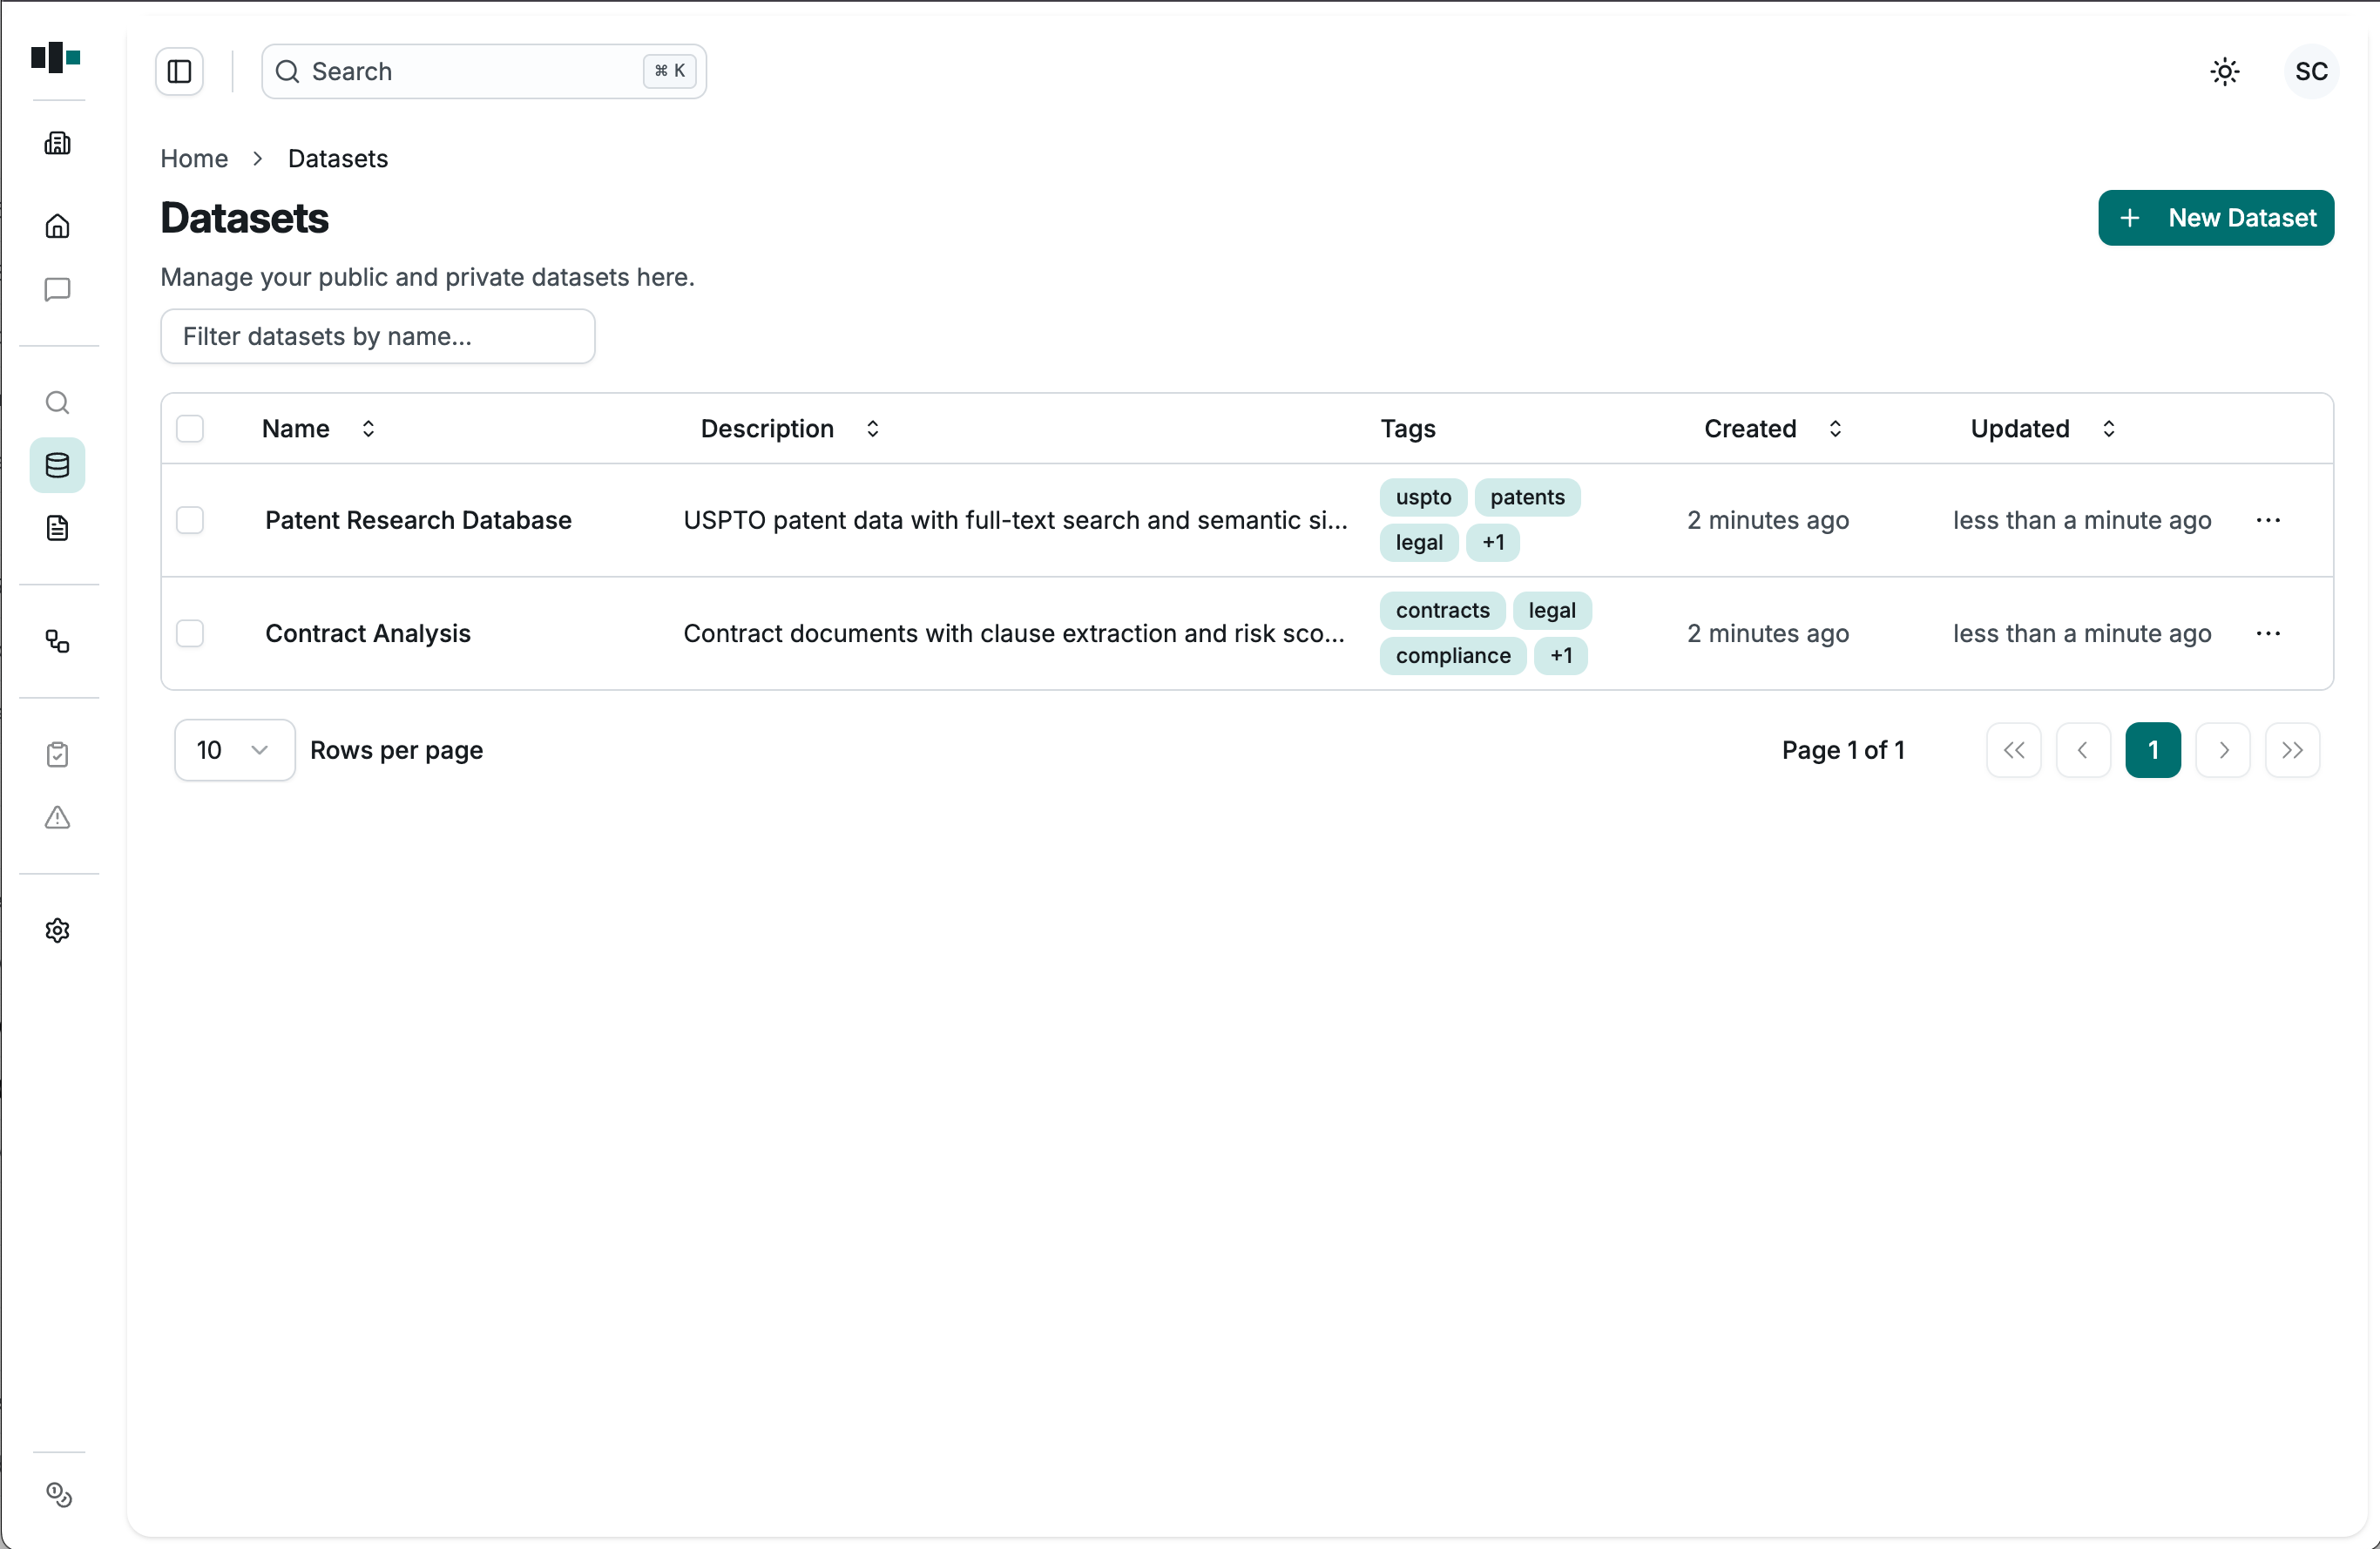
Task: Open the workflow nodes icon in sidebar
Action: (57, 641)
